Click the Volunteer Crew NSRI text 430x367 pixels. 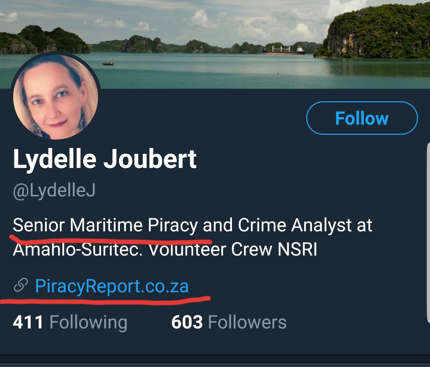233,249
